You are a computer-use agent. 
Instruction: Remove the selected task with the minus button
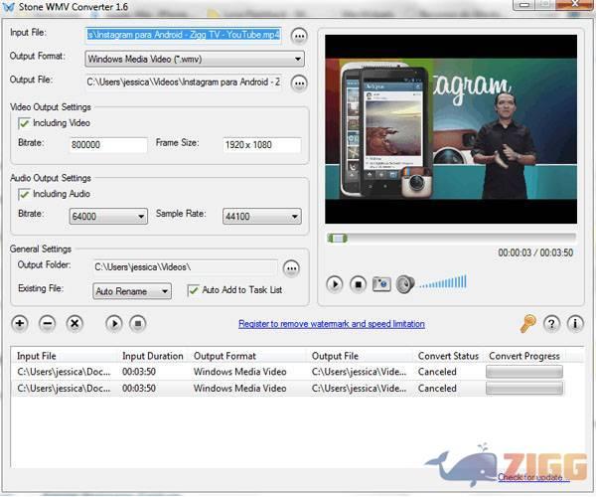pyautogui.click(x=47, y=324)
